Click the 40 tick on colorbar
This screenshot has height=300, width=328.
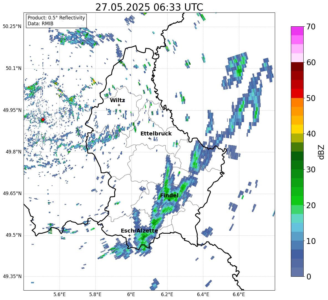[311, 134]
